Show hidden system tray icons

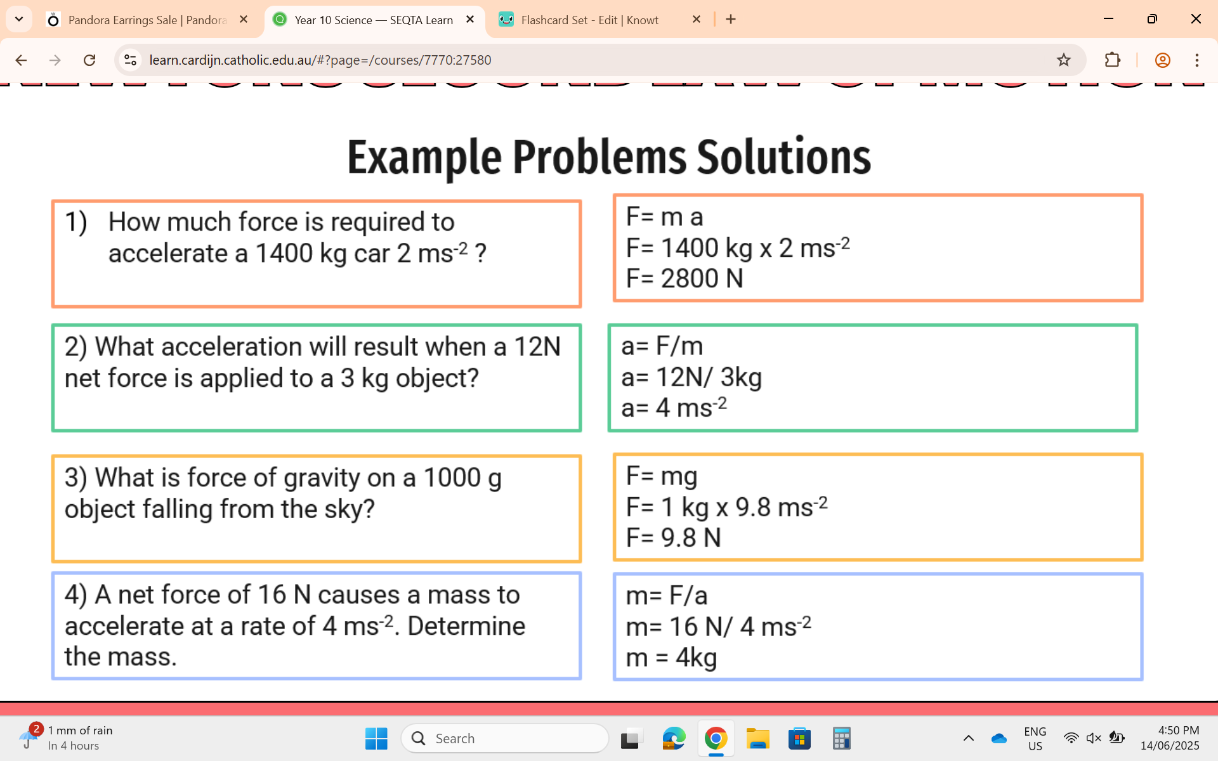coord(969,738)
